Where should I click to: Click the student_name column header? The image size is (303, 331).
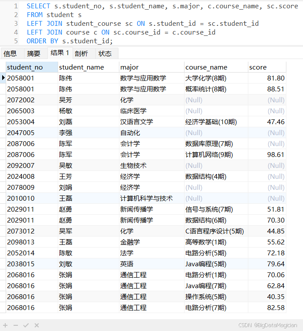click(x=88, y=67)
